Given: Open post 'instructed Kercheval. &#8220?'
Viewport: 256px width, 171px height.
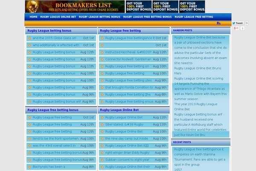Looking at the screenshot, I should (x=128, y=52).
